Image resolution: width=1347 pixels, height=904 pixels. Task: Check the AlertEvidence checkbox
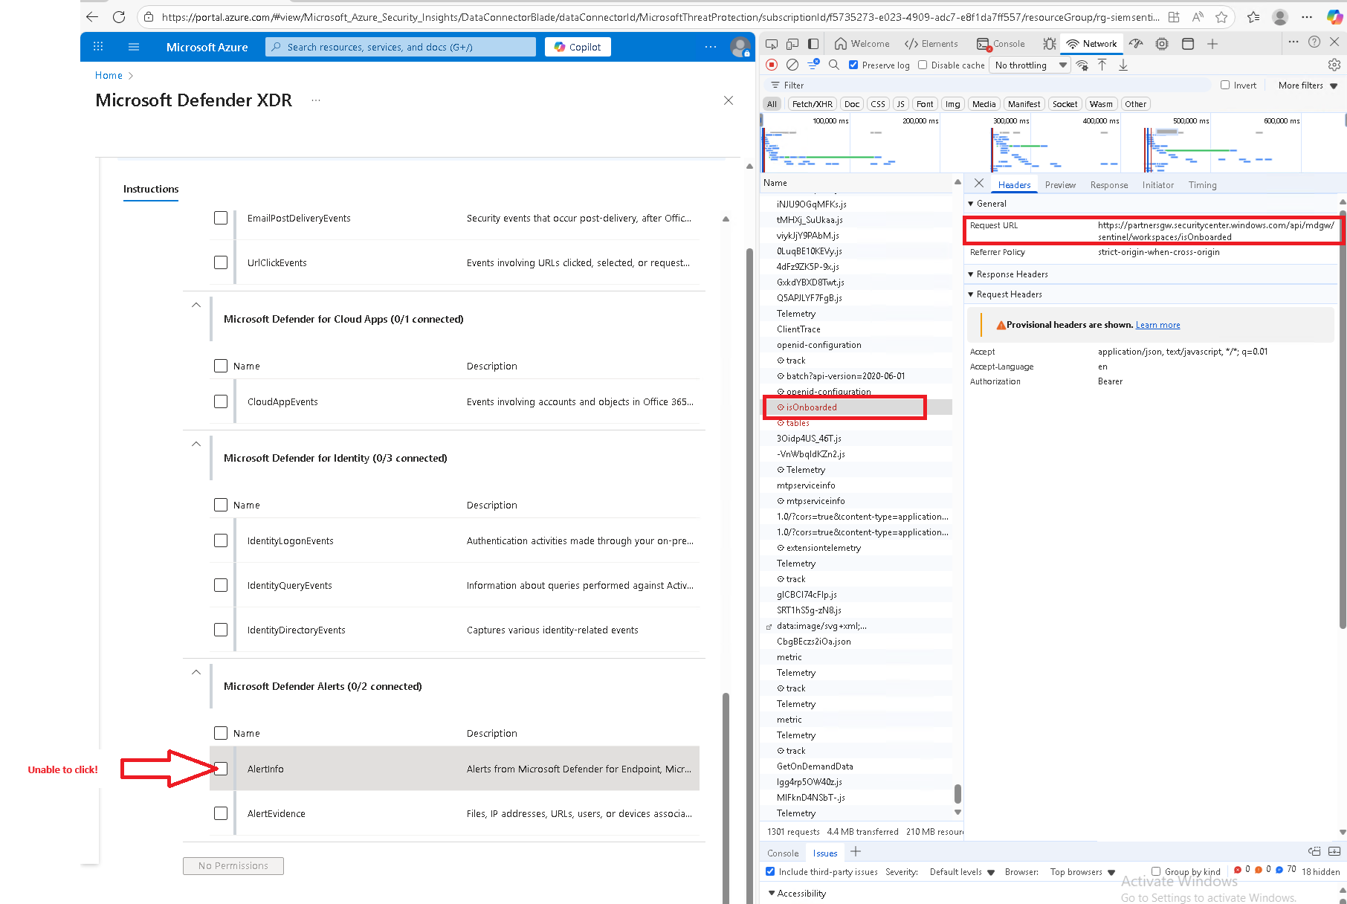221,813
